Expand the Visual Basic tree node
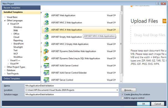Image resolution: width=168 pixels, height=108 pixels. (5, 17)
